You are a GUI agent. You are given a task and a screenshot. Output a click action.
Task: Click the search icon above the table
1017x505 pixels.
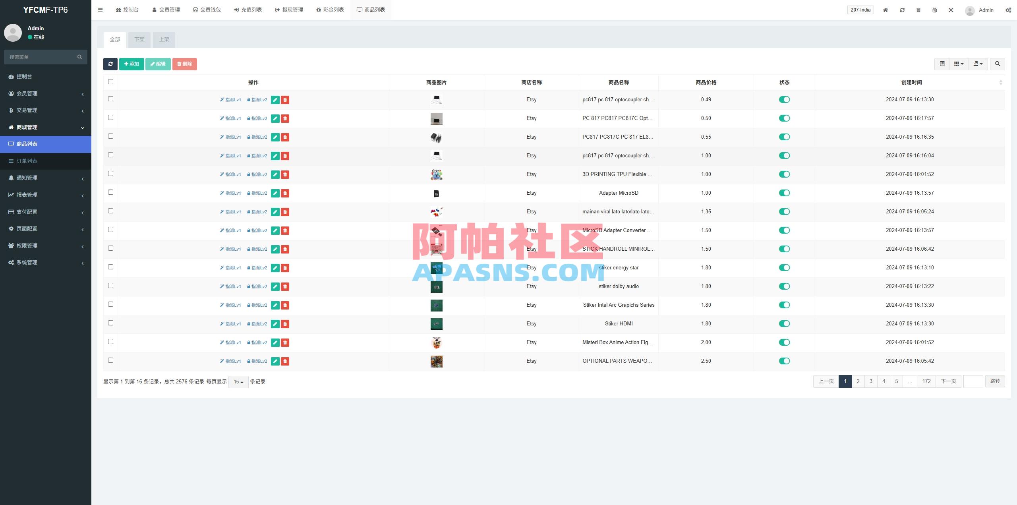[997, 64]
